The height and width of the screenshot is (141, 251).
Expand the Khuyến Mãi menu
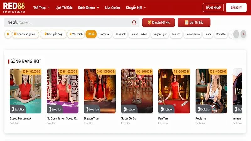[136, 8]
